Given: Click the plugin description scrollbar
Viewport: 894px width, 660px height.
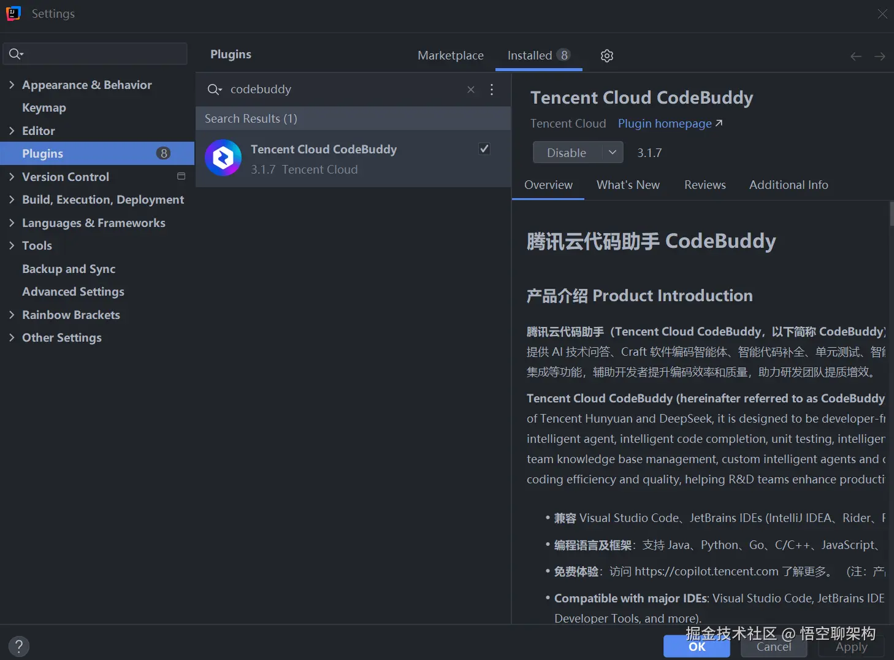Looking at the screenshot, I should [892, 213].
